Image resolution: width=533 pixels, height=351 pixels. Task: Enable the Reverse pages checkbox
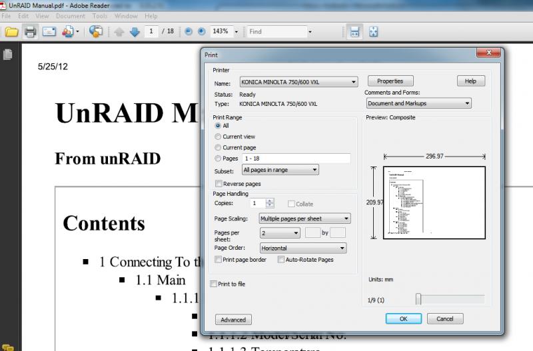coord(219,184)
